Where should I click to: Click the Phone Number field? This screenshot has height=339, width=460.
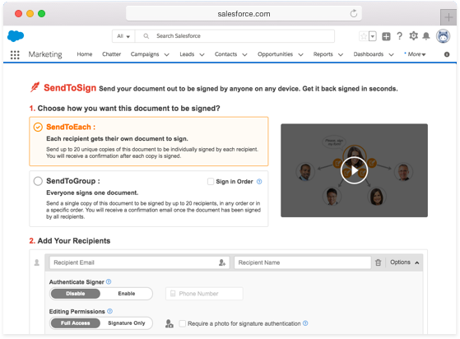204,294
